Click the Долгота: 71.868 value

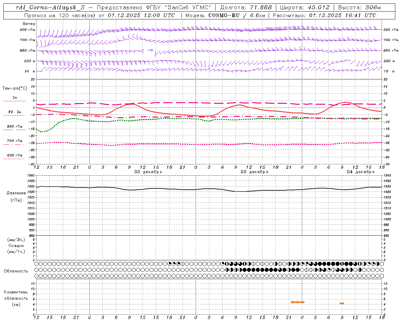(246, 7)
